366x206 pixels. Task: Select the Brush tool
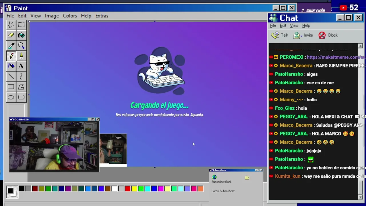click(x=21, y=56)
